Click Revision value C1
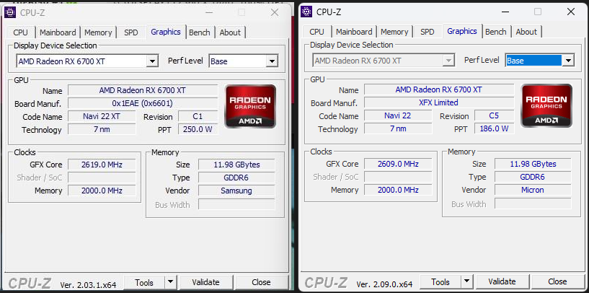This screenshot has height=293, width=589. (198, 116)
